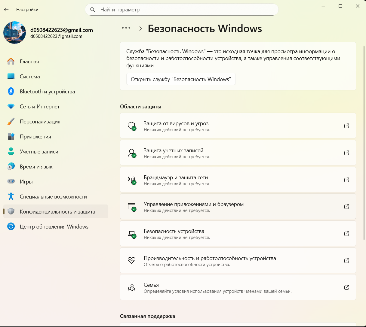The height and width of the screenshot is (327, 366).
Task: Click the Найти параметр search field
Action: (182, 10)
